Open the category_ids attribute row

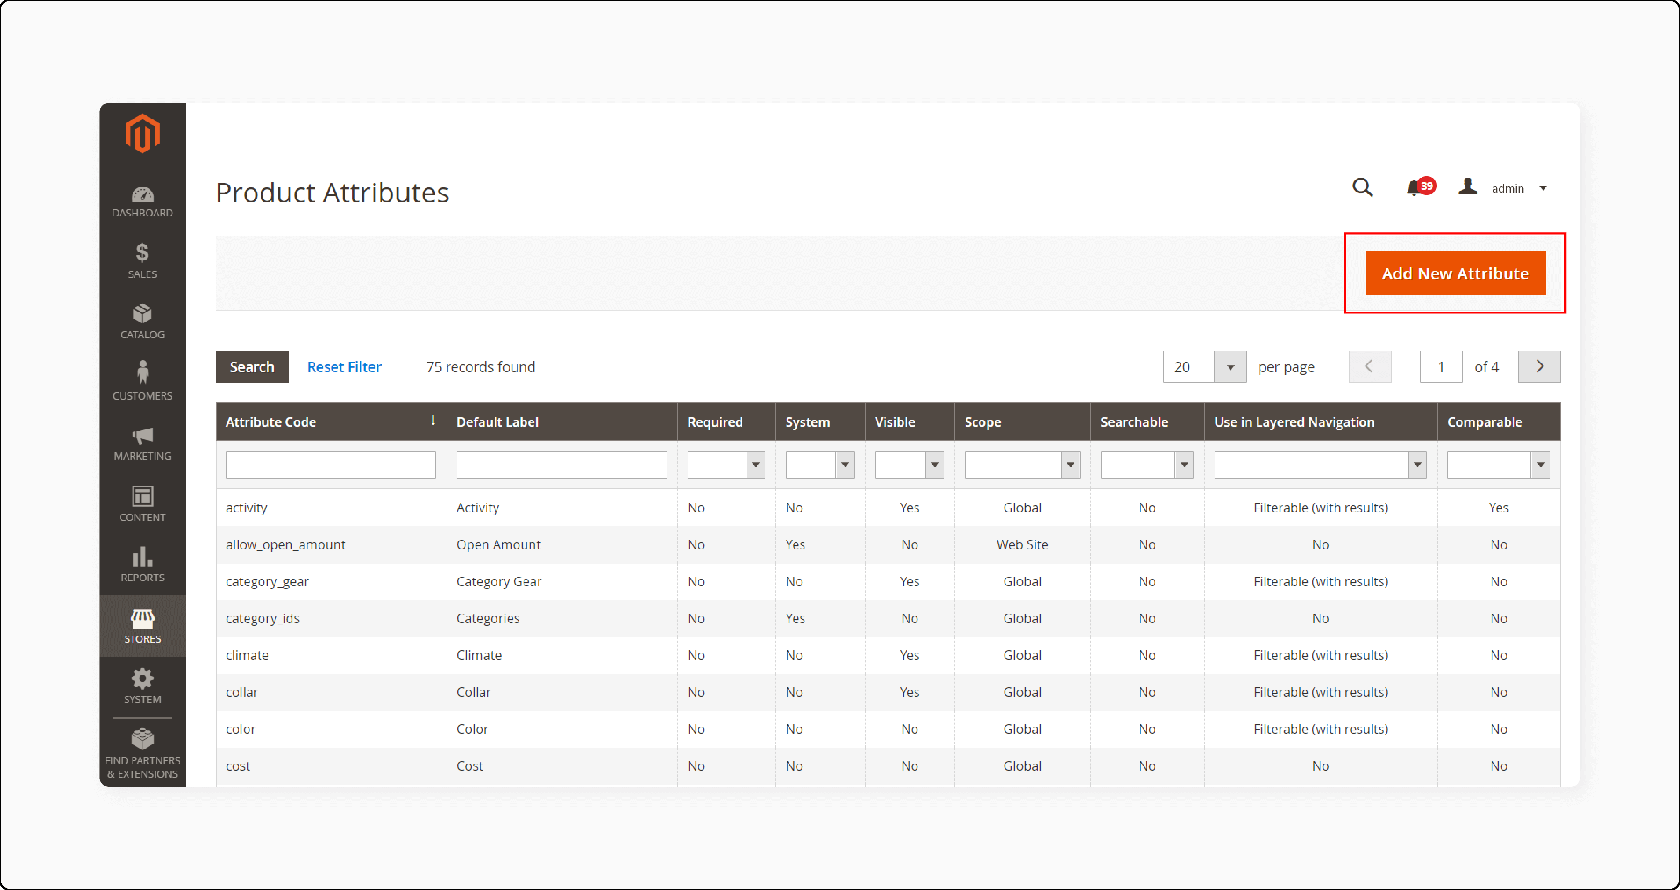click(888, 618)
